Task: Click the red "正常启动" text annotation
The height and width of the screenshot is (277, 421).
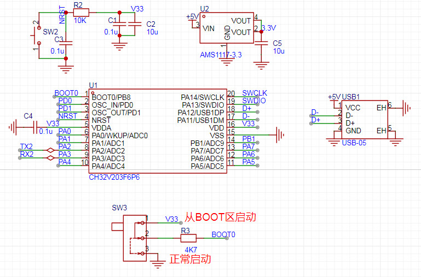Action: pos(190,260)
